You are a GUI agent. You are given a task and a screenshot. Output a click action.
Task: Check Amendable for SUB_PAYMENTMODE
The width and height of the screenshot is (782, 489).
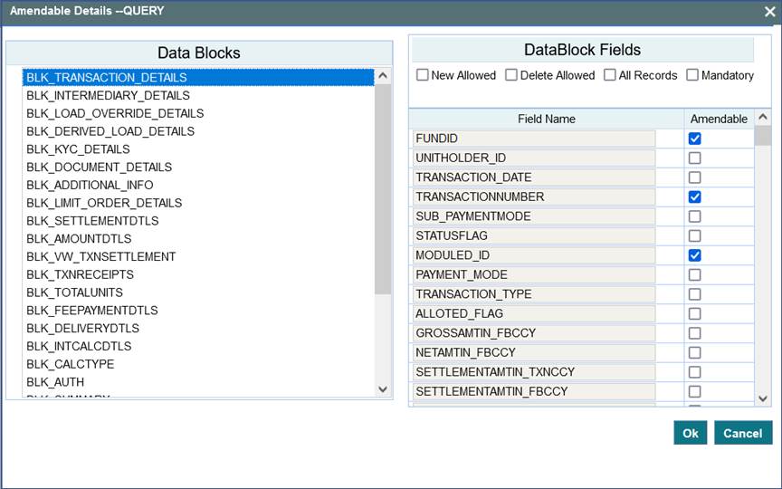click(695, 216)
